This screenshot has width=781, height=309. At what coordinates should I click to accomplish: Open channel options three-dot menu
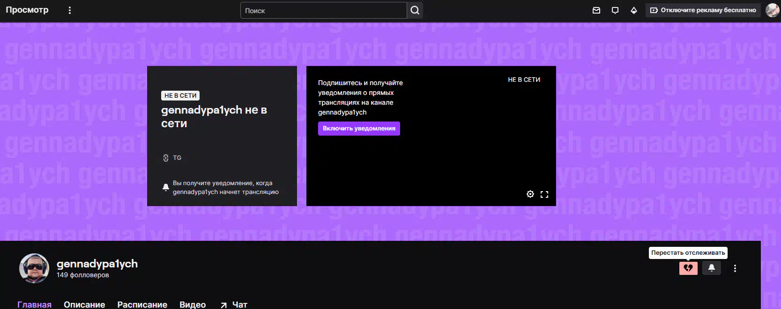(x=735, y=268)
